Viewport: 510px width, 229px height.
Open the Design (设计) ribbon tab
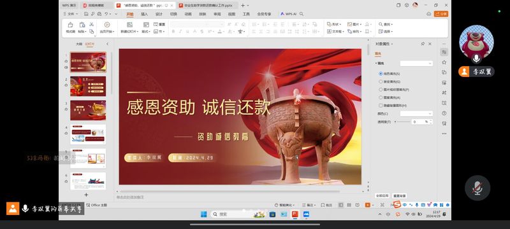tap(159, 14)
